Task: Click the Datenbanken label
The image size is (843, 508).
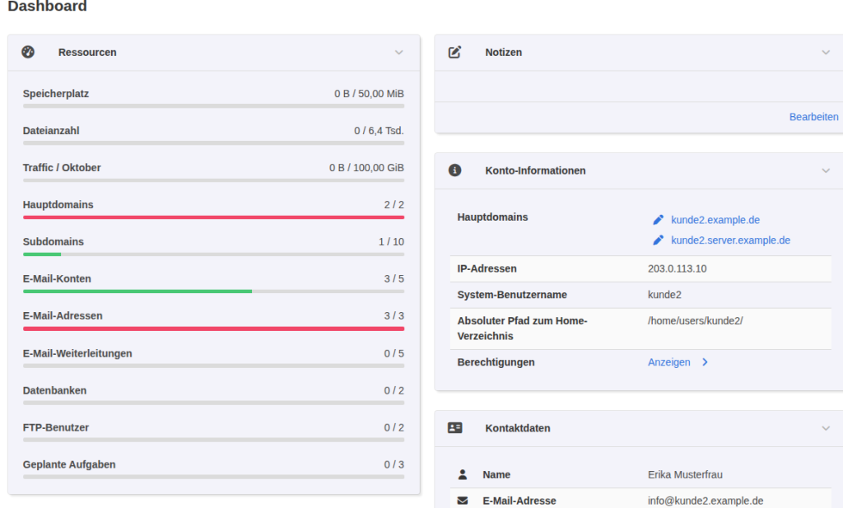Action: [54, 391]
